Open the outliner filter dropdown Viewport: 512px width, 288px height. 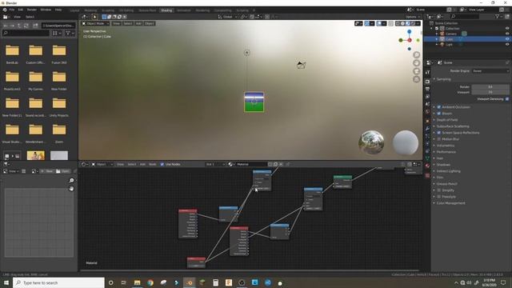[498, 17]
